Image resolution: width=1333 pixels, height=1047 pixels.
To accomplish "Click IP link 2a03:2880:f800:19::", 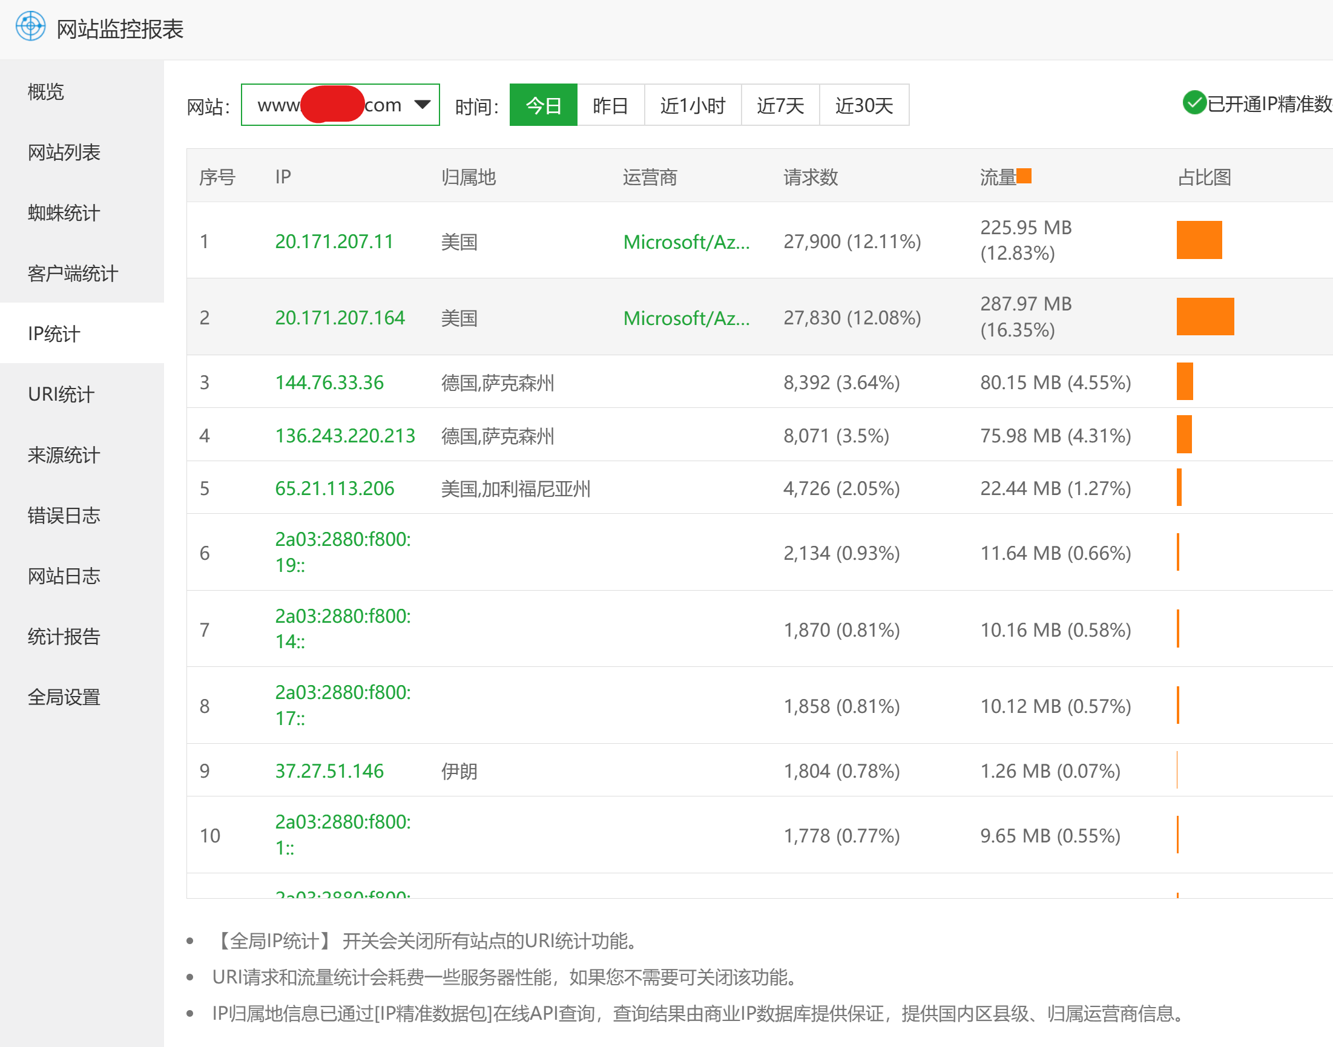I will 343,553.
